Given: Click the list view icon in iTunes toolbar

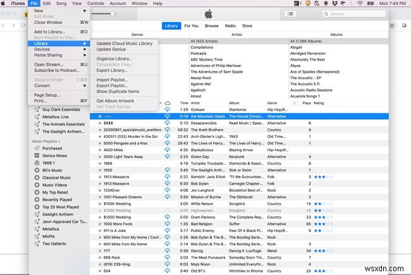Looking at the screenshot, I should click(x=290, y=14).
